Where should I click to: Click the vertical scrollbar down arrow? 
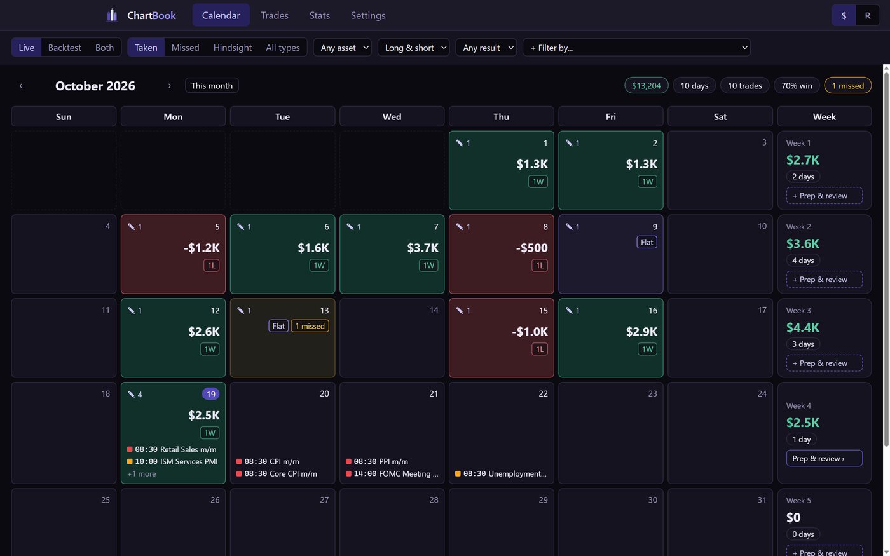click(x=886, y=552)
